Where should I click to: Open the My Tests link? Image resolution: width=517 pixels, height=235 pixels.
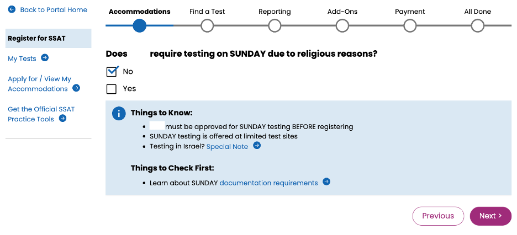pyautogui.click(x=22, y=58)
